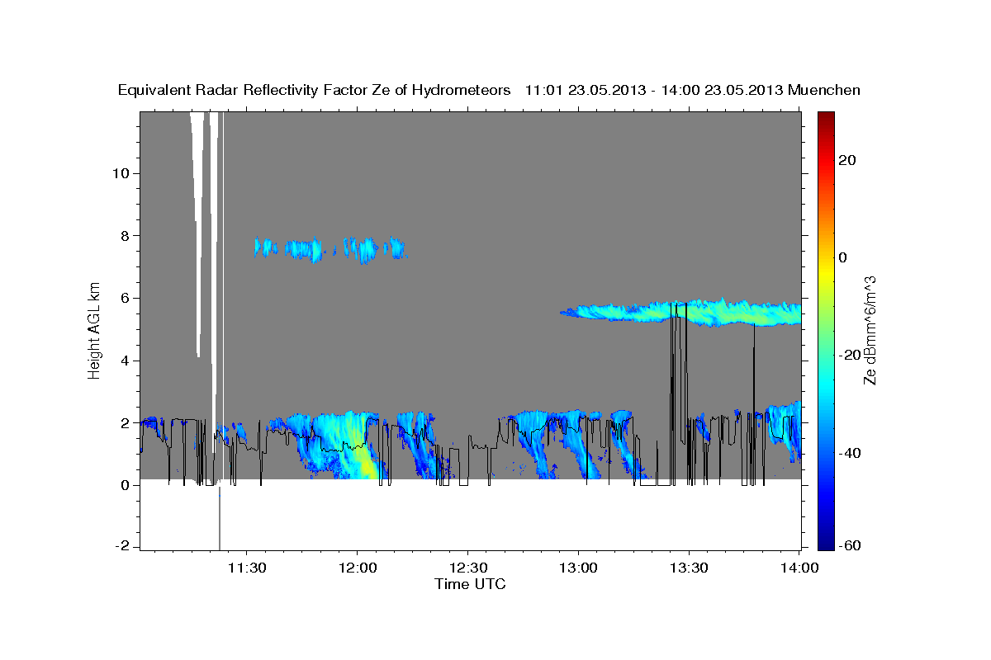991x660 pixels.
Task: Click the 13:00 time tick label
Action: tap(578, 568)
